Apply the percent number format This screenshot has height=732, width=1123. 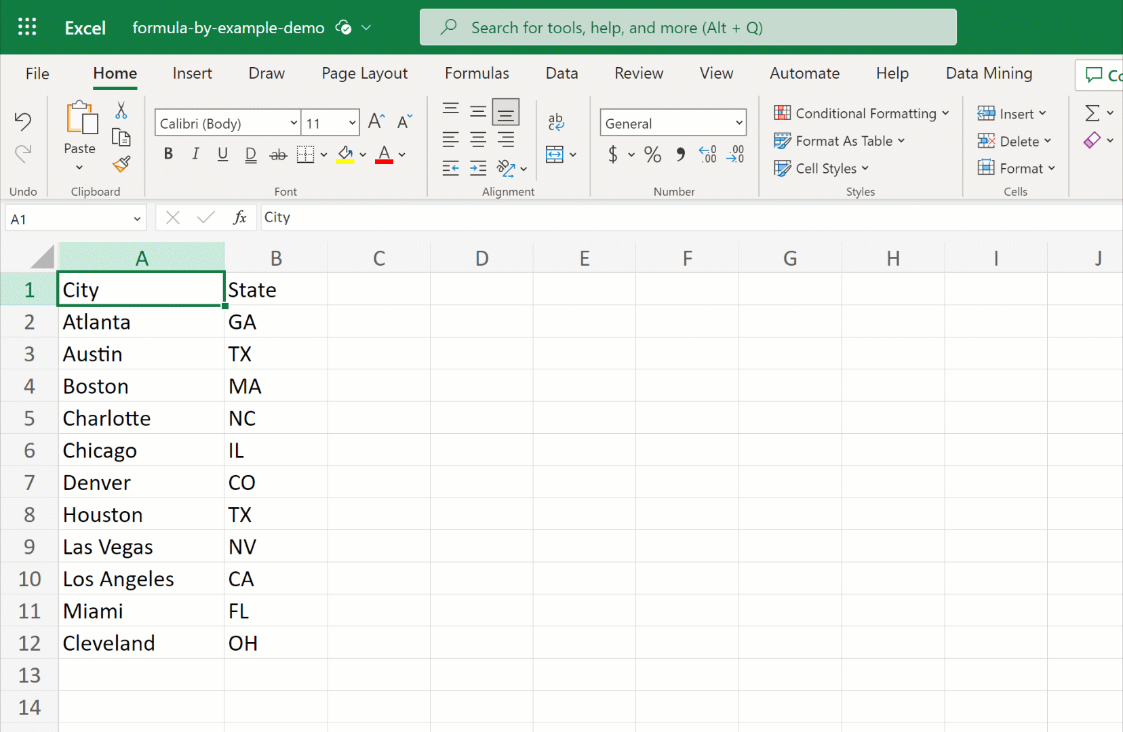652,155
